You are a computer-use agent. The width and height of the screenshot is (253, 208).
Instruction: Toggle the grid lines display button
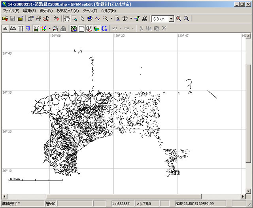(x=20, y=28)
